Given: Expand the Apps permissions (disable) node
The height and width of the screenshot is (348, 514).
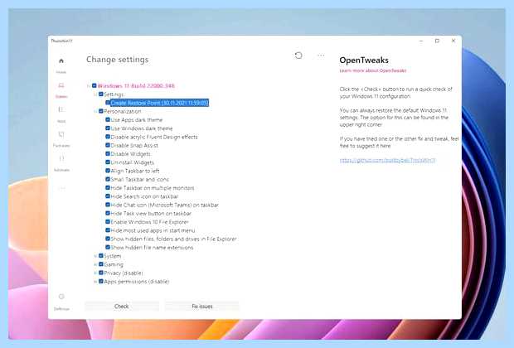Looking at the screenshot, I should [x=95, y=282].
